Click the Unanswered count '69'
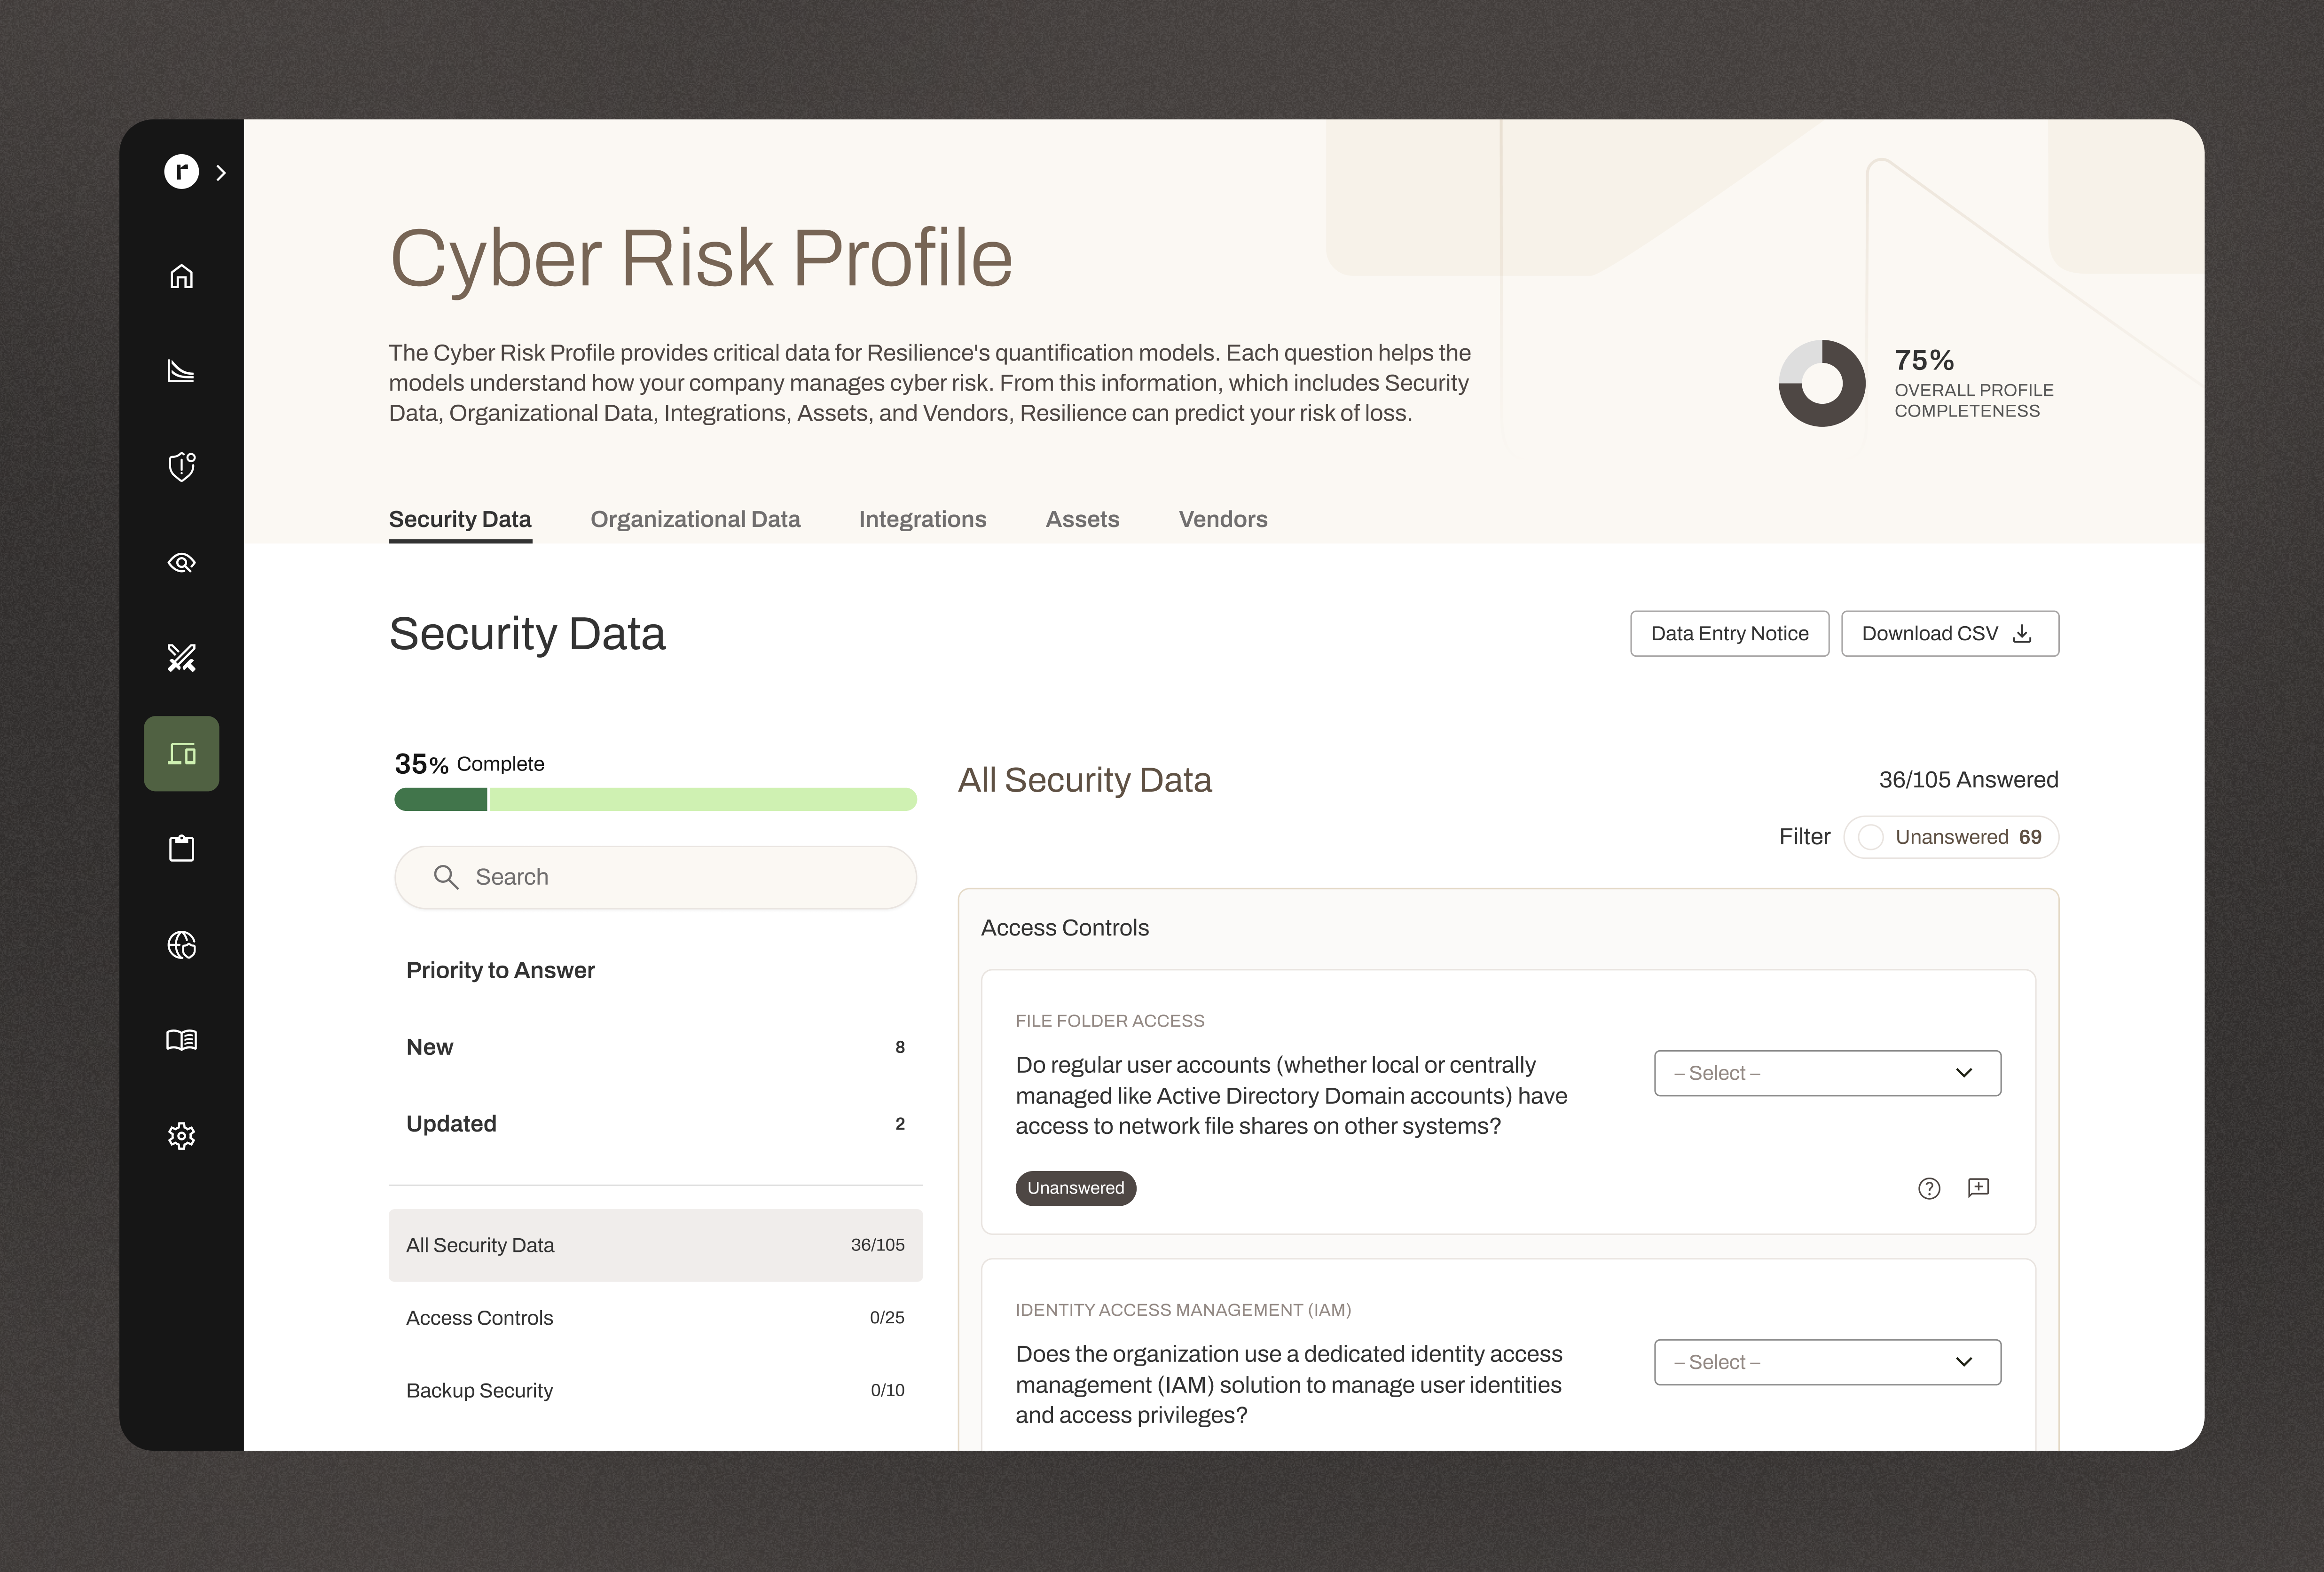This screenshot has height=1572, width=2324. tap(2030, 837)
